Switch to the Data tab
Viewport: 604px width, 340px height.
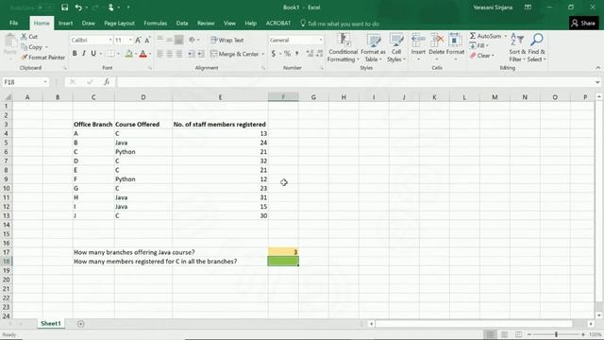182,23
